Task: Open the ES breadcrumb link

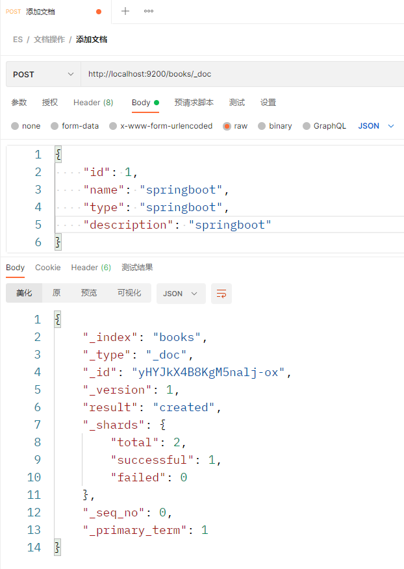Action: [x=18, y=39]
